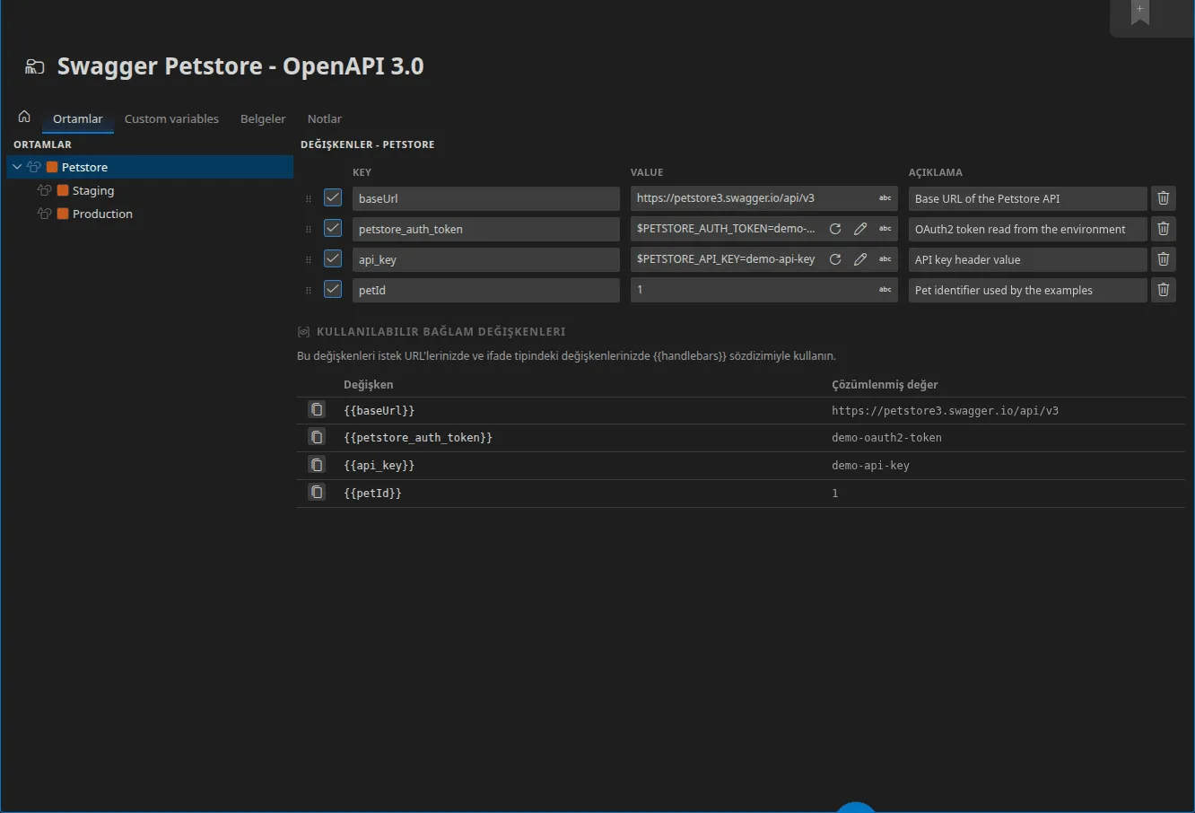Open the Belgeler tab
1195x813 pixels.
coord(263,118)
